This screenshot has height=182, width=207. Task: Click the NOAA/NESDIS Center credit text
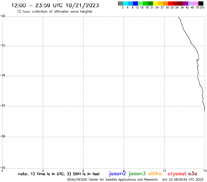pyautogui.click(x=112, y=179)
